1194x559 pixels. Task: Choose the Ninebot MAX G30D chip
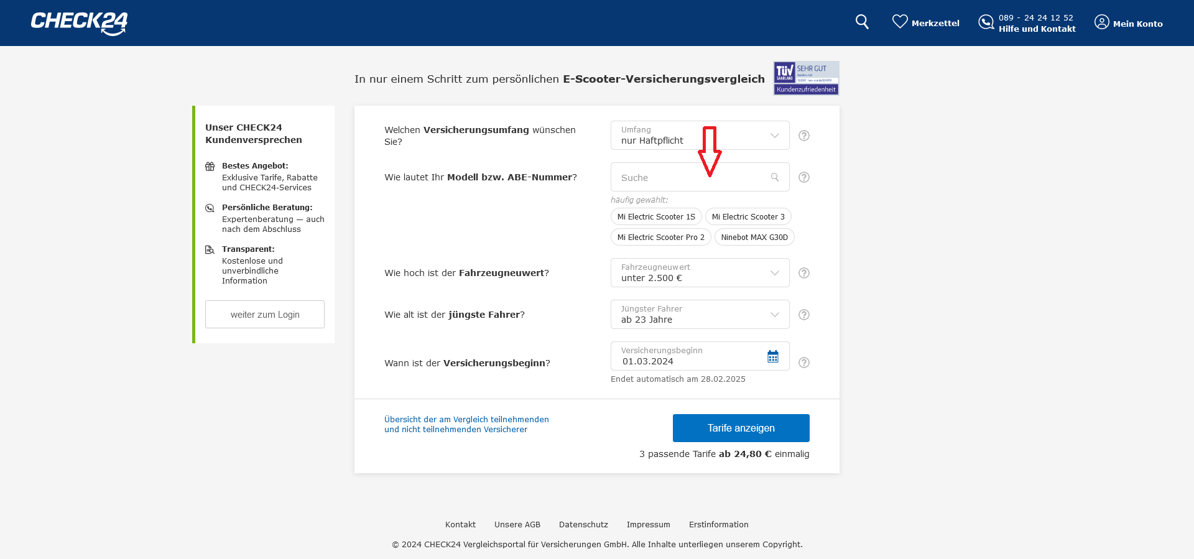coord(754,238)
